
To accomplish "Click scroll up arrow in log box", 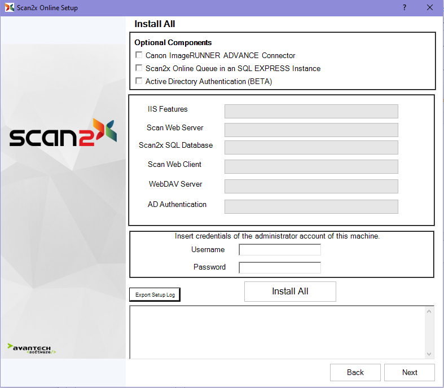I will tap(429, 311).
